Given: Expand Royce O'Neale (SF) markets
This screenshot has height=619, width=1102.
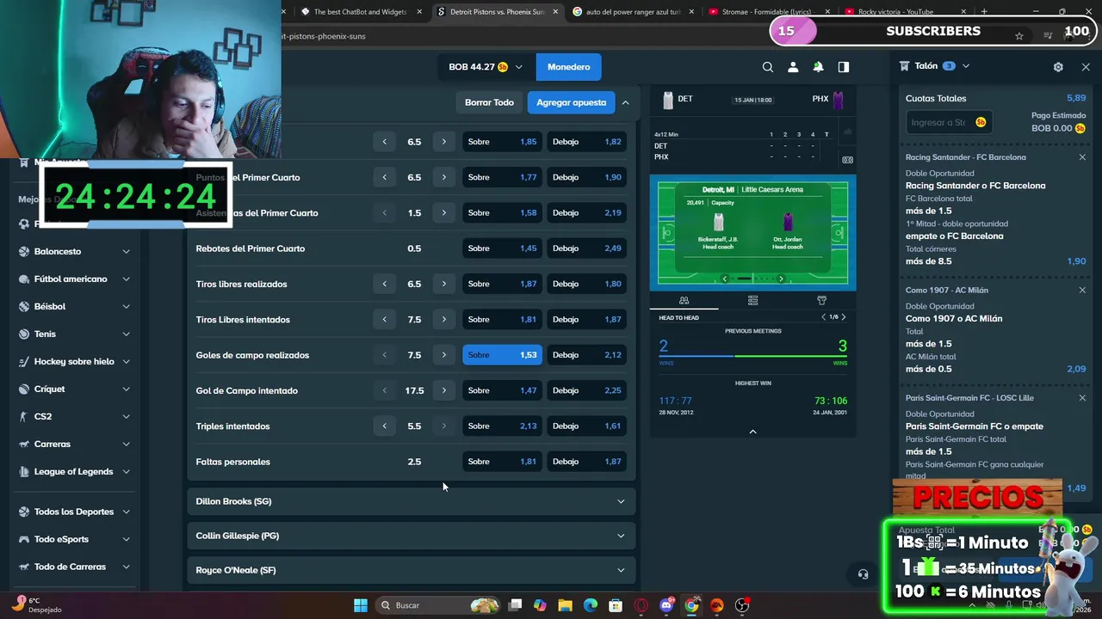Looking at the screenshot, I should pyautogui.click(x=411, y=570).
